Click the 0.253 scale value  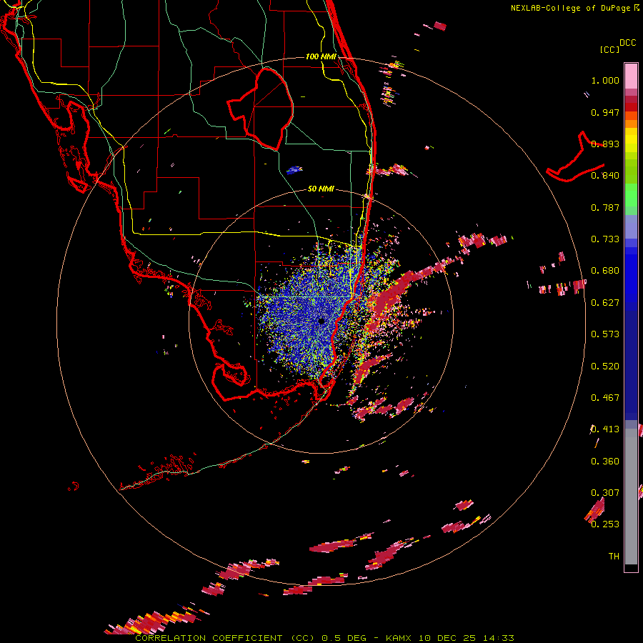(605, 524)
